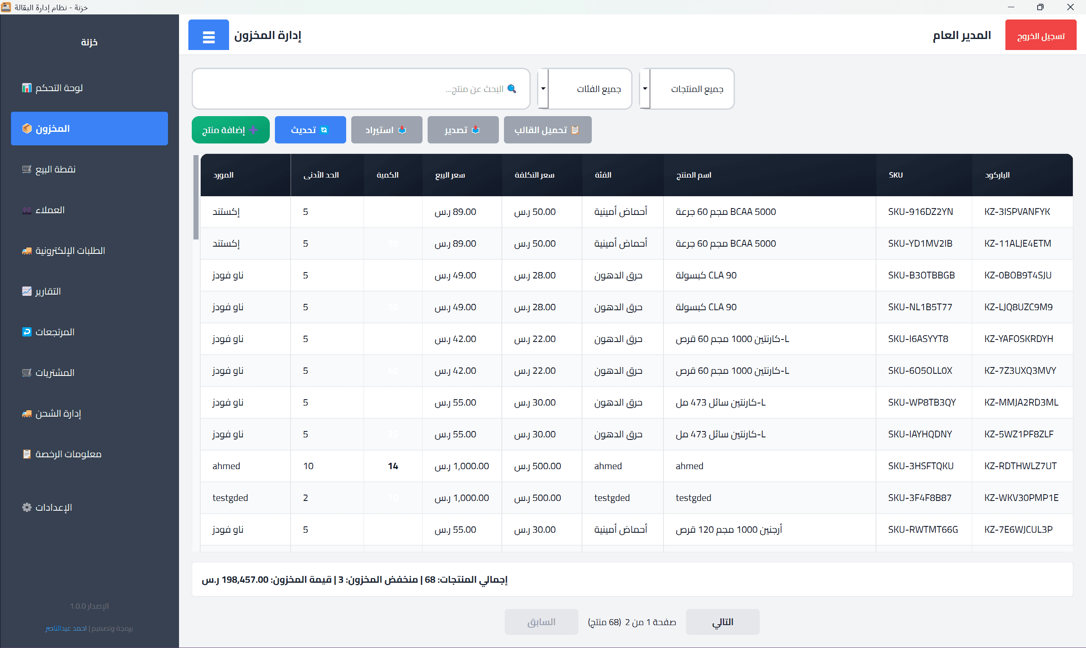Open the Purchases menu item
Viewport: 1086px width, 648px height.
55,373
